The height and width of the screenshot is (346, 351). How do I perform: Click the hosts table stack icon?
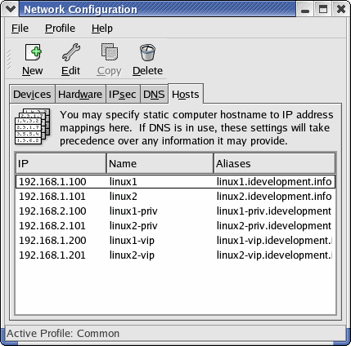(33, 126)
